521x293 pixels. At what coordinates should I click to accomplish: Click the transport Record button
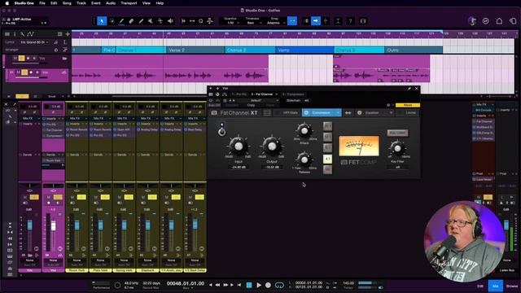click(268, 285)
